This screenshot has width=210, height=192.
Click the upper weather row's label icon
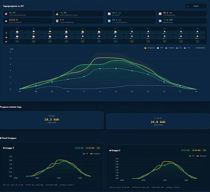point(6,33)
